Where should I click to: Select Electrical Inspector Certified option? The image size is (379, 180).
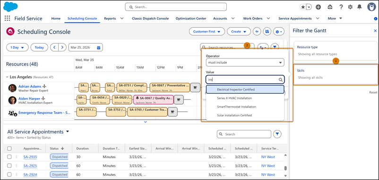tap(245, 90)
